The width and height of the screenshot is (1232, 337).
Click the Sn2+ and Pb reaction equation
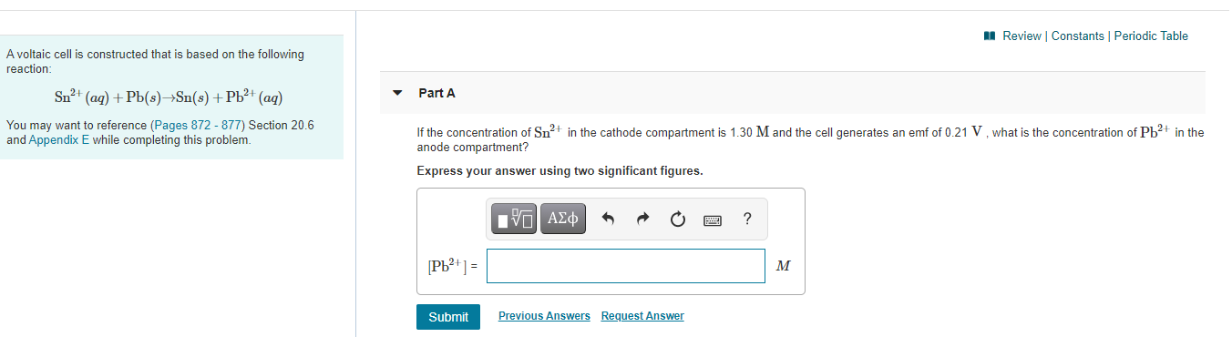169,97
